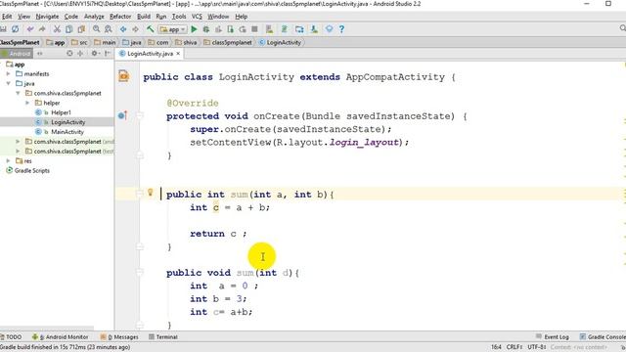Fold the onCreate method in gutter
The image size is (626, 352).
tap(139, 115)
